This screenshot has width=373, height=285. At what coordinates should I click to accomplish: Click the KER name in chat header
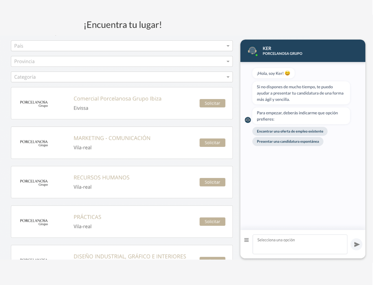click(267, 48)
